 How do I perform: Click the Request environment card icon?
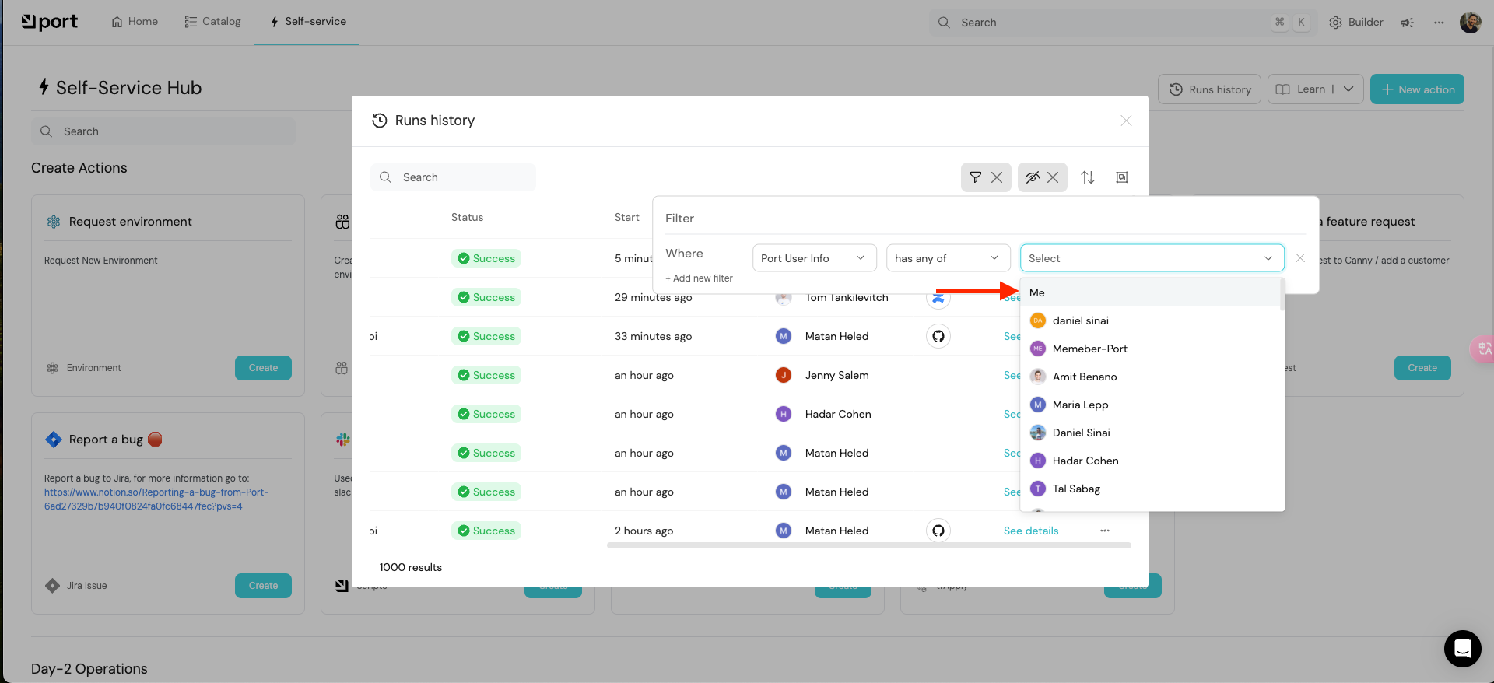(x=54, y=222)
